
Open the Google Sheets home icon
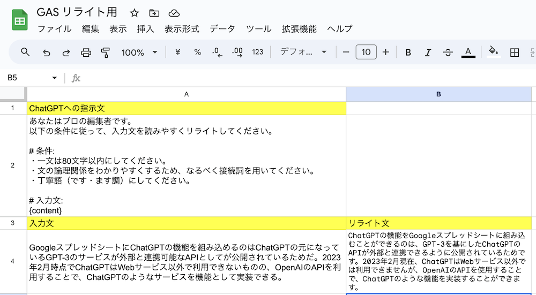[x=19, y=20]
